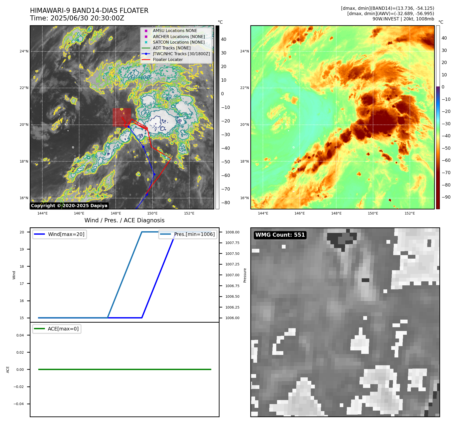Click '150°E' longitude label on right map
Image resolution: width=457 pixels, height=426 pixels.
click(x=373, y=213)
